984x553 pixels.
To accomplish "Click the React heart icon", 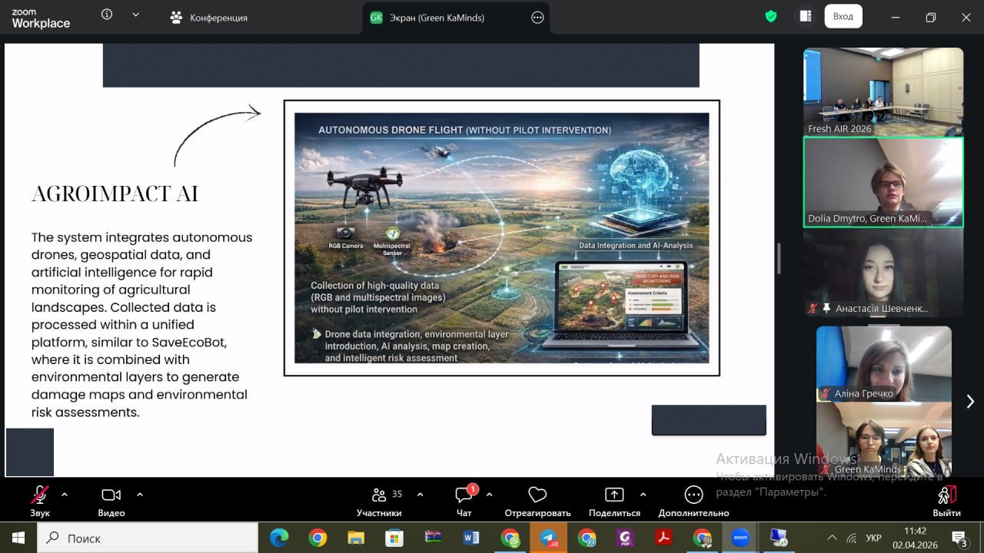I will [537, 495].
